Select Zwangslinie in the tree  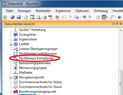click(27, 35)
